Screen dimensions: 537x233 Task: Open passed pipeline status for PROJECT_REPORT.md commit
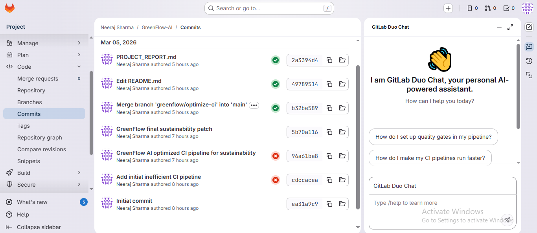(x=276, y=60)
